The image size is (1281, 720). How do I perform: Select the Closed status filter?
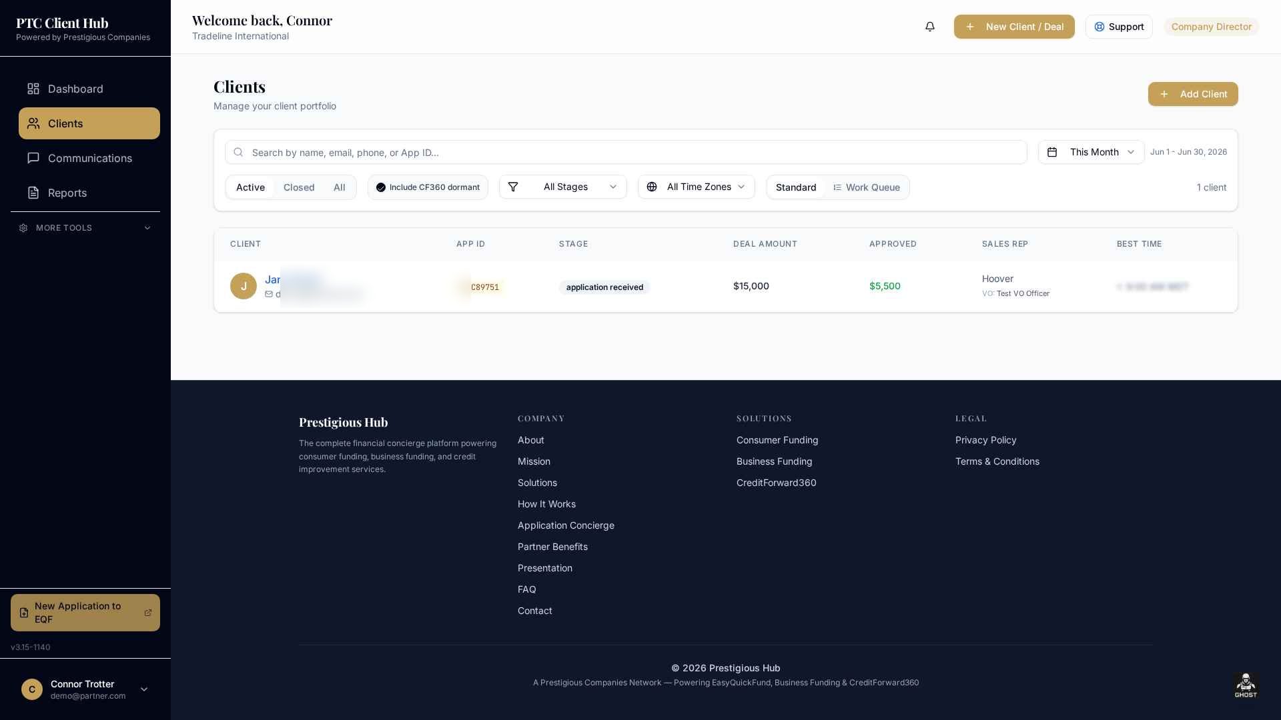(299, 187)
